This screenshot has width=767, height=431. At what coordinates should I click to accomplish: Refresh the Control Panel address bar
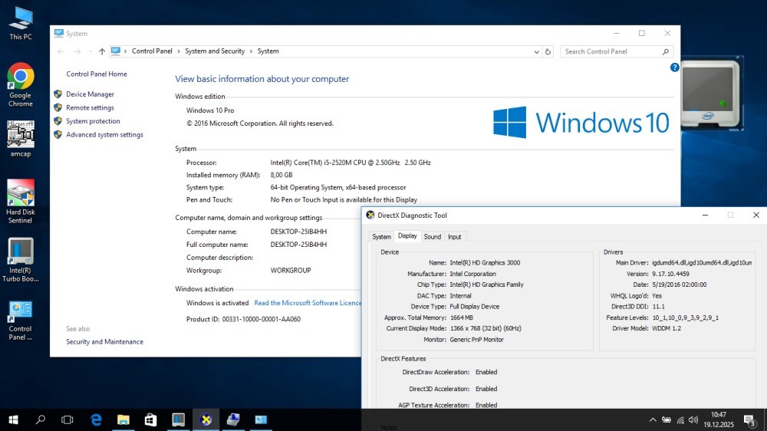click(x=548, y=52)
